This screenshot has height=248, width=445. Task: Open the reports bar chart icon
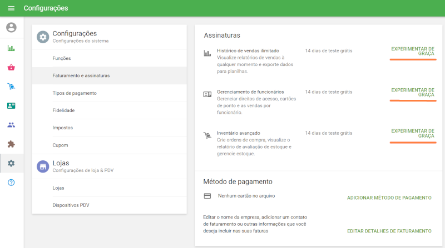(x=11, y=48)
